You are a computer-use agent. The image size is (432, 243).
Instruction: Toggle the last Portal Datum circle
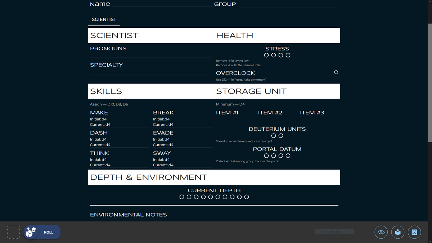point(288,156)
